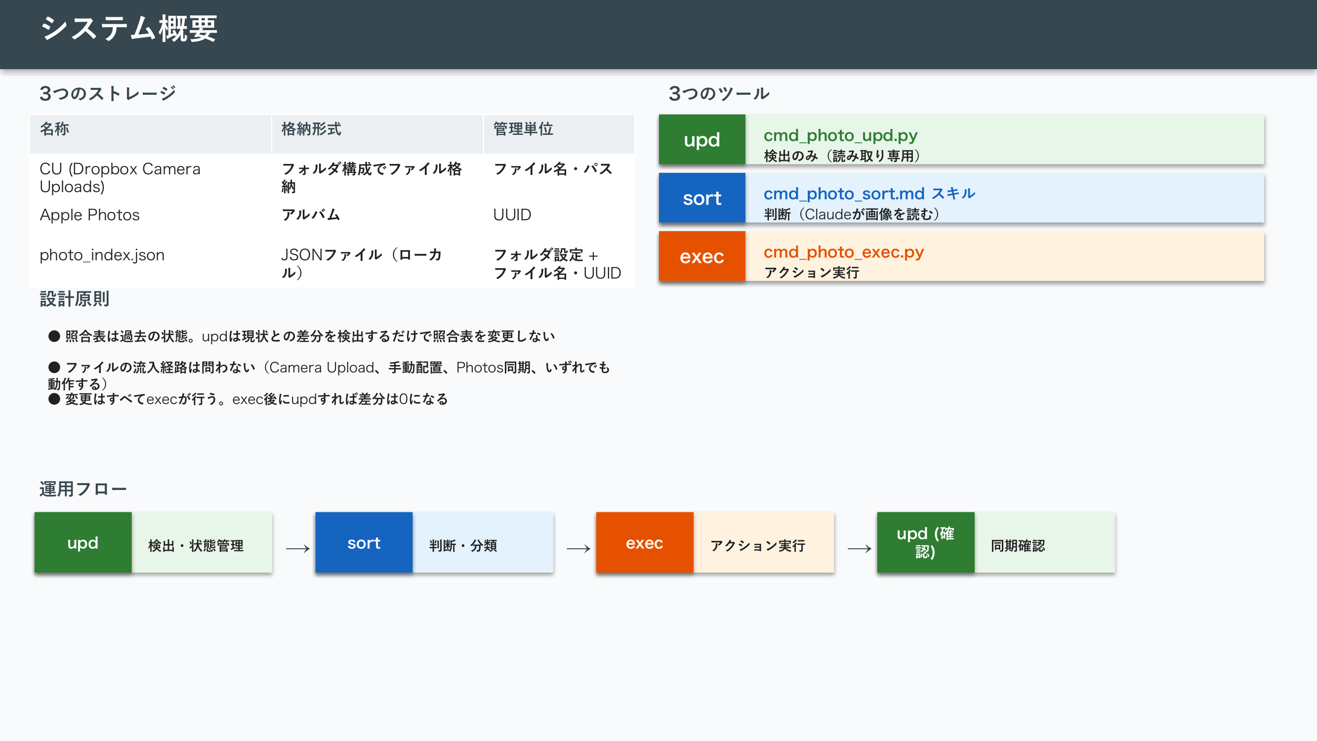The image size is (1317, 741).
Task: Click the upd (確認) flow box
Action: click(x=925, y=542)
